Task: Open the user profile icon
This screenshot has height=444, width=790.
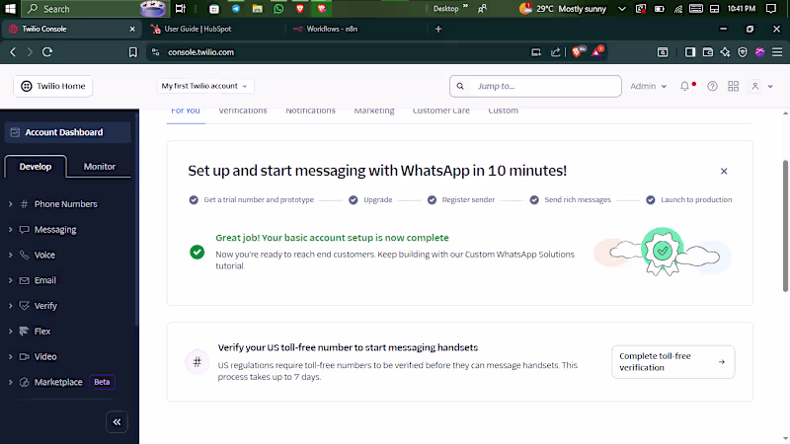Action: click(754, 86)
